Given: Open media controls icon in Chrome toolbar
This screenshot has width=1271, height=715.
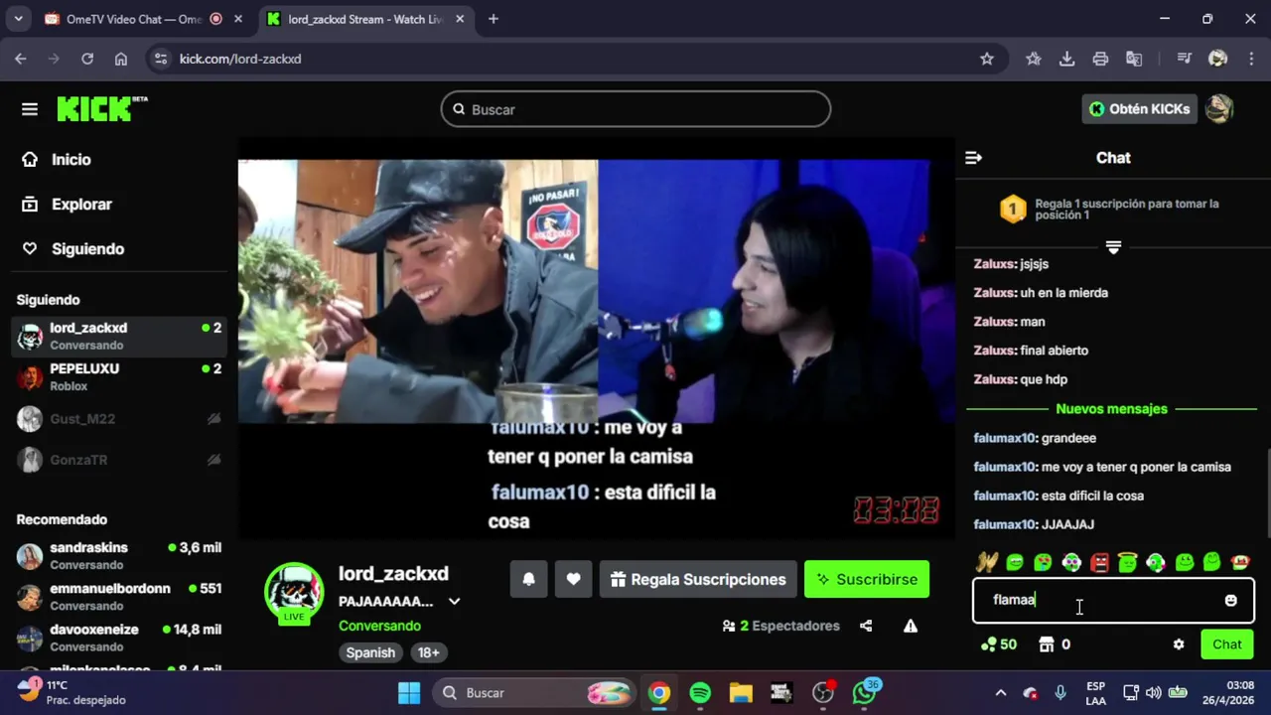Looking at the screenshot, I should click(1184, 59).
